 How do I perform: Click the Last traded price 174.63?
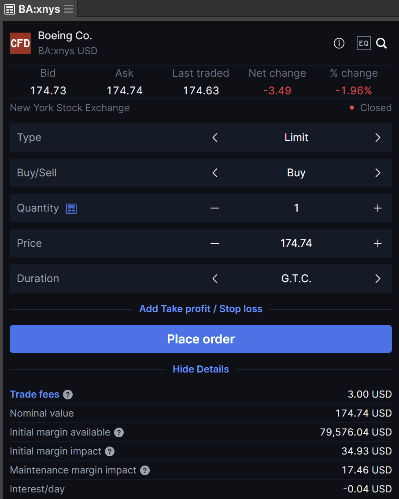[201, 91]
